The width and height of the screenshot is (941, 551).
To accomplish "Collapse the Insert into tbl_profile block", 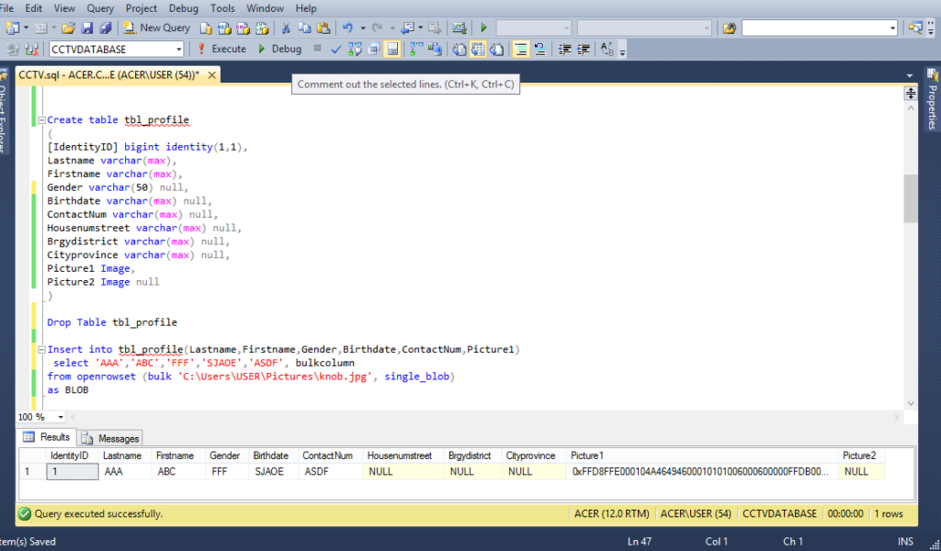I will (41, 350).
